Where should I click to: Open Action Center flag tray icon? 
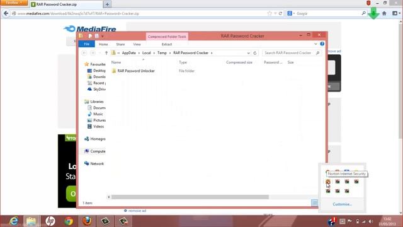click(x=349, y=221)
